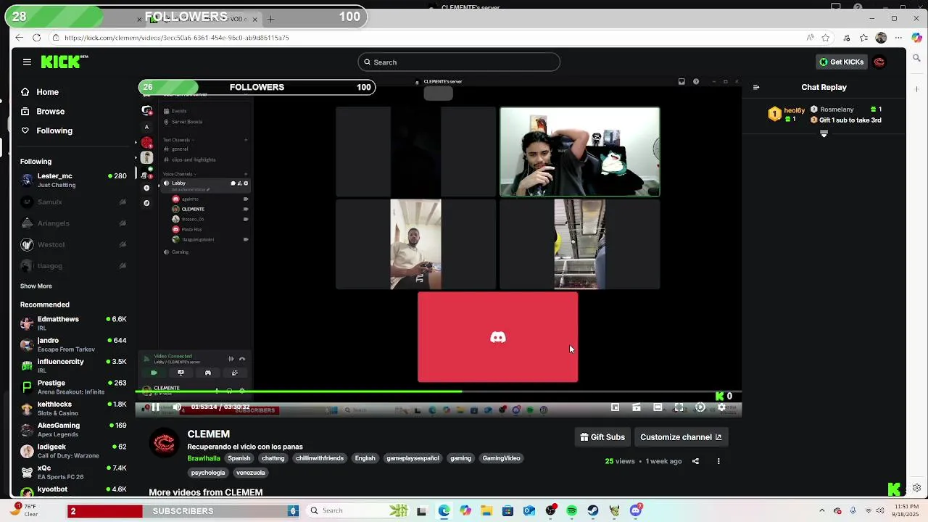This screenshot has height=522, width=928.
Task: Open Outlook from the taskbar
Action: tap(529, 510)
